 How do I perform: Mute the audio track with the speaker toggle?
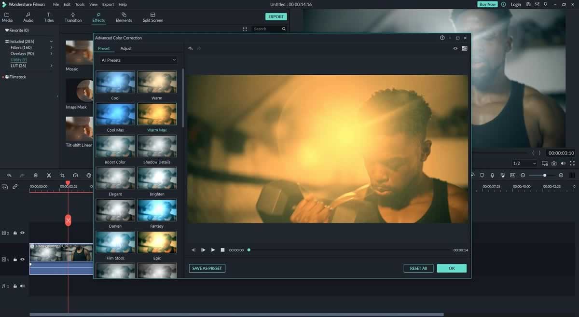[22, 286]
